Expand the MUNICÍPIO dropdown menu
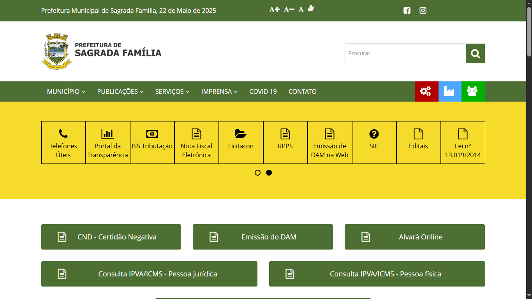The height and width of the screenshot is (299, 532). click(x=65, y=91)
